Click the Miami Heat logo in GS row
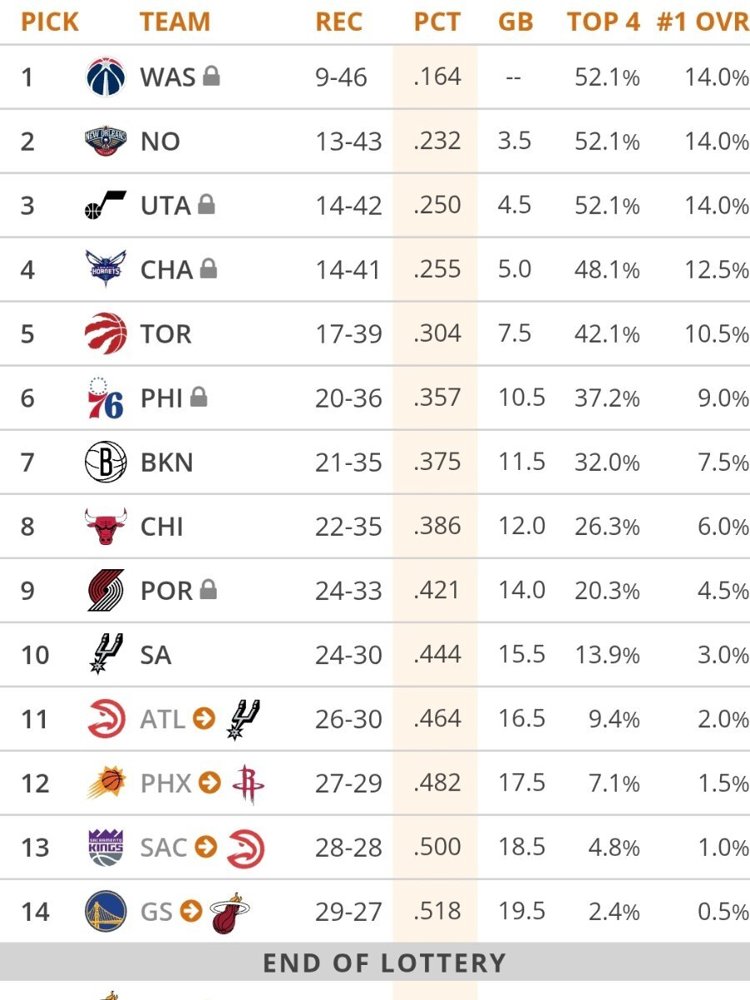The height and width of the screenshot is (1000, 750). 229,912
